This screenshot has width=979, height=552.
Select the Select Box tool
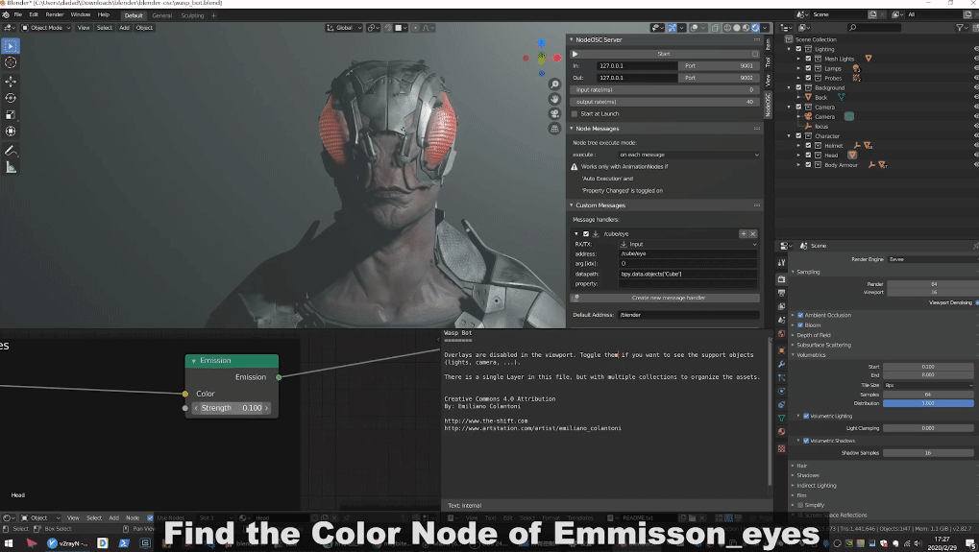(x=11, y=45)
